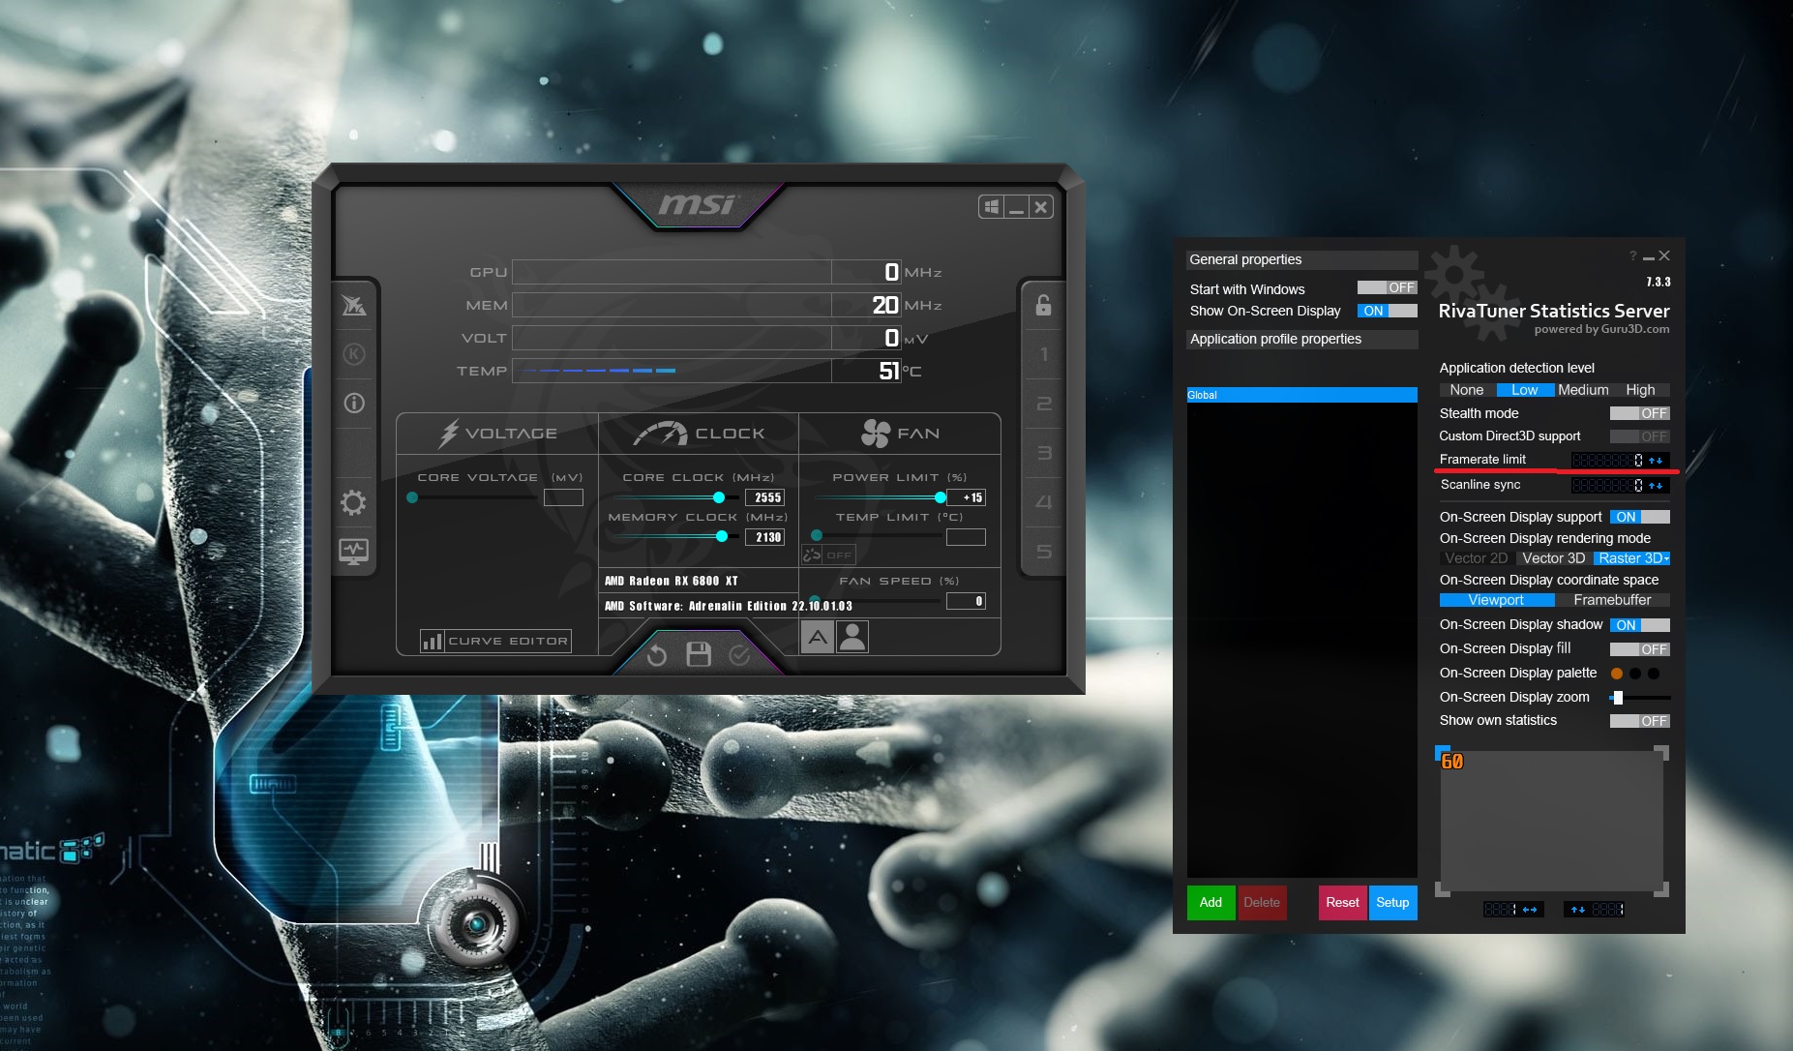Click the profile lock icon in Afterburner
Image resolution: width=1793 pixels, height=1051 pixels.
[x=1043, y=305]
